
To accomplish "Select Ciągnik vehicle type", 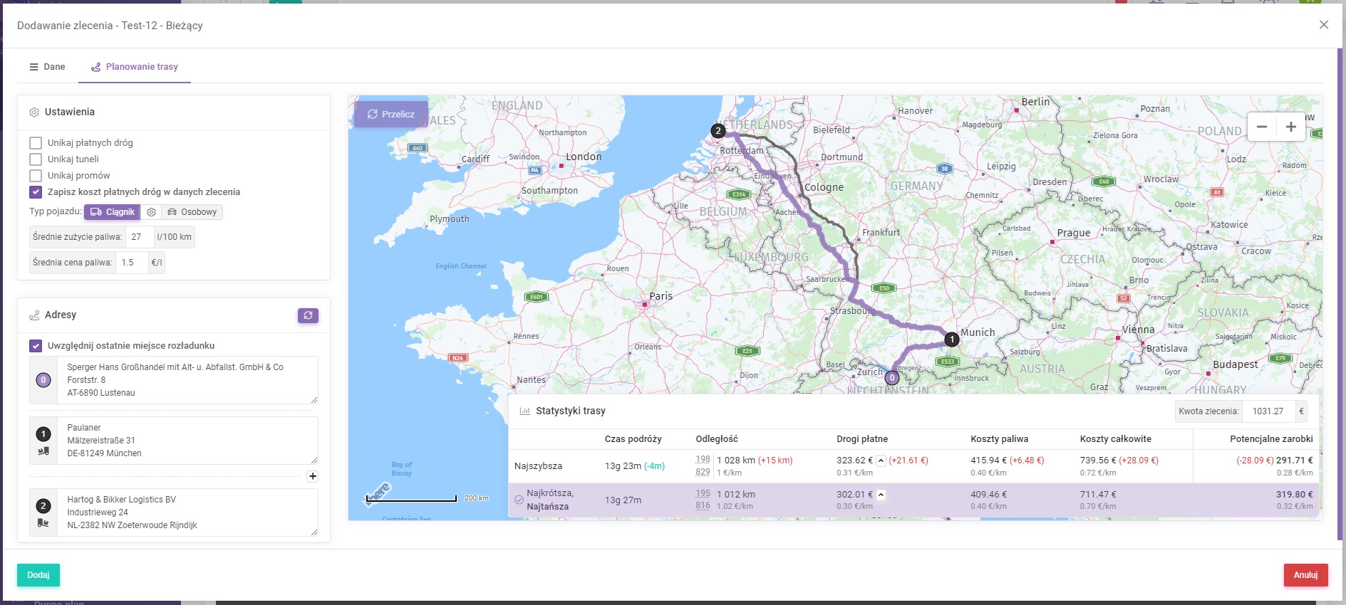I will (112, 212).
